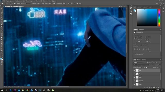Viewport: 165px width, 92px height.
Task: Toggle pressure for opacity button
Action: [x=43, y=4]
